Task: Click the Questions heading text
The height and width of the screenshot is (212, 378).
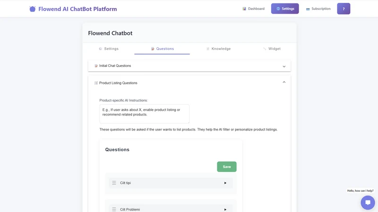Action: click(x=117, y=149)
